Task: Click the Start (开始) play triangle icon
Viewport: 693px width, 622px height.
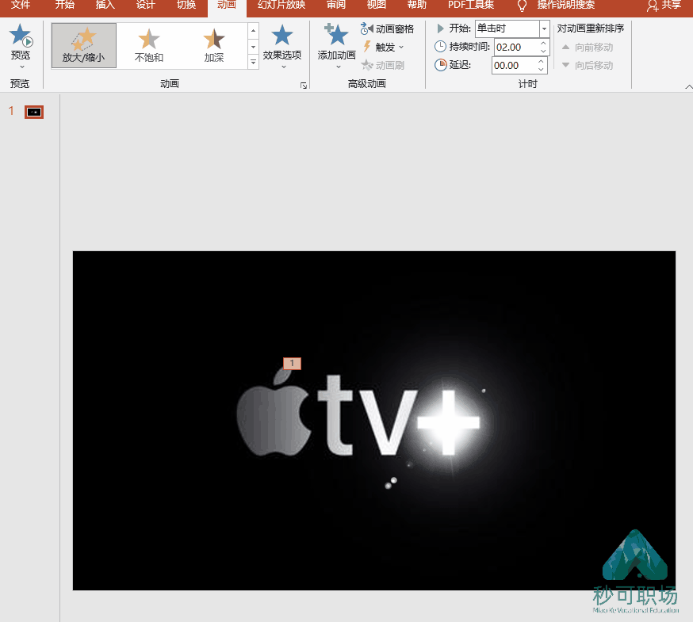Action: point(440,29)
